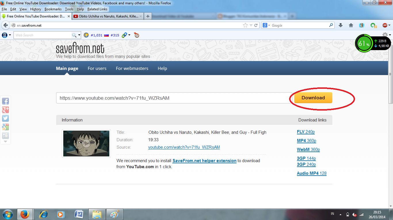Screen dimensions: 393x220
Task: Click the Greasemonkey monkey icon in toolbar
Action: coord(362,25)
